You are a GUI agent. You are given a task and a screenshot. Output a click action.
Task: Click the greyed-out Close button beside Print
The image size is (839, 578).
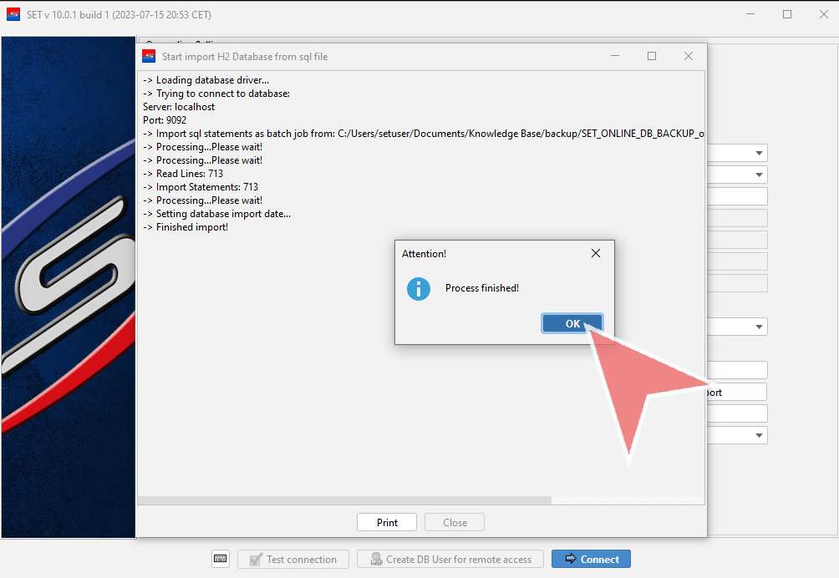(x=455, y=522)
